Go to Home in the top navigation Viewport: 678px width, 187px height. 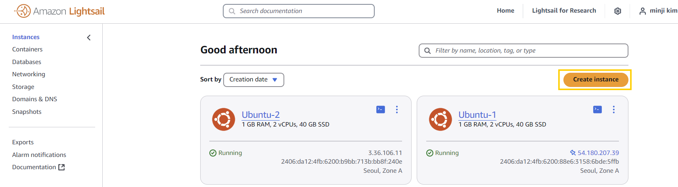(506, 11)
